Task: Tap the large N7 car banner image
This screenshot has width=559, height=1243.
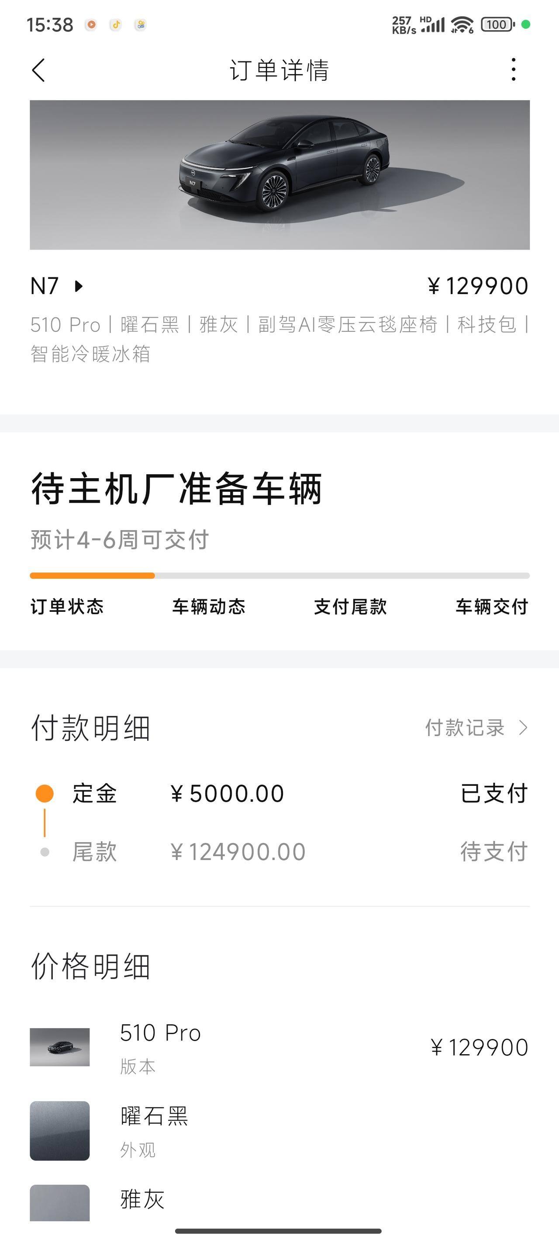Action: coord(280,175)
